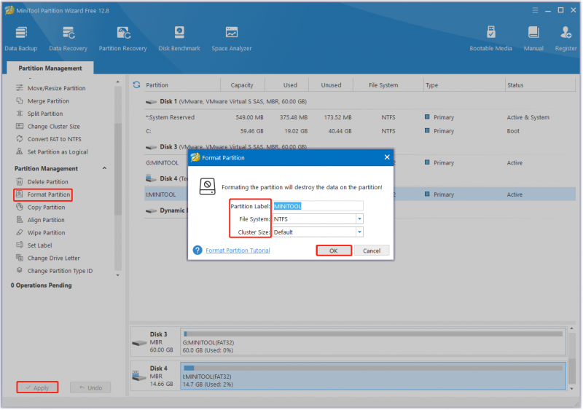Start the Disk Benchmark tool
The width and height of the screenshot is (583, 410).
coord(179,39)
